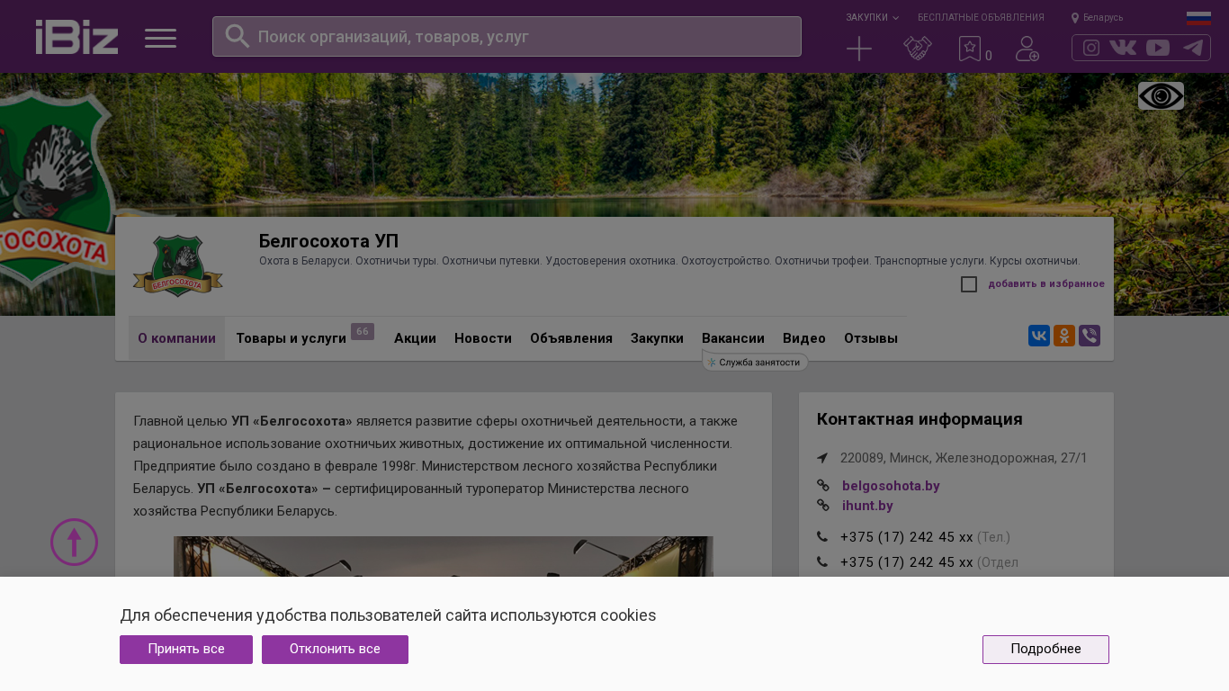Switch to the Акции tab
The image size is (1229, 691).
tap(415, 338)
